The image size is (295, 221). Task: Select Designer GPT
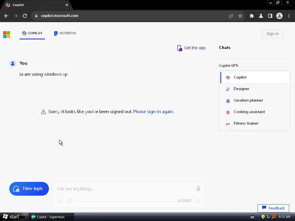[x=255, y=89]
